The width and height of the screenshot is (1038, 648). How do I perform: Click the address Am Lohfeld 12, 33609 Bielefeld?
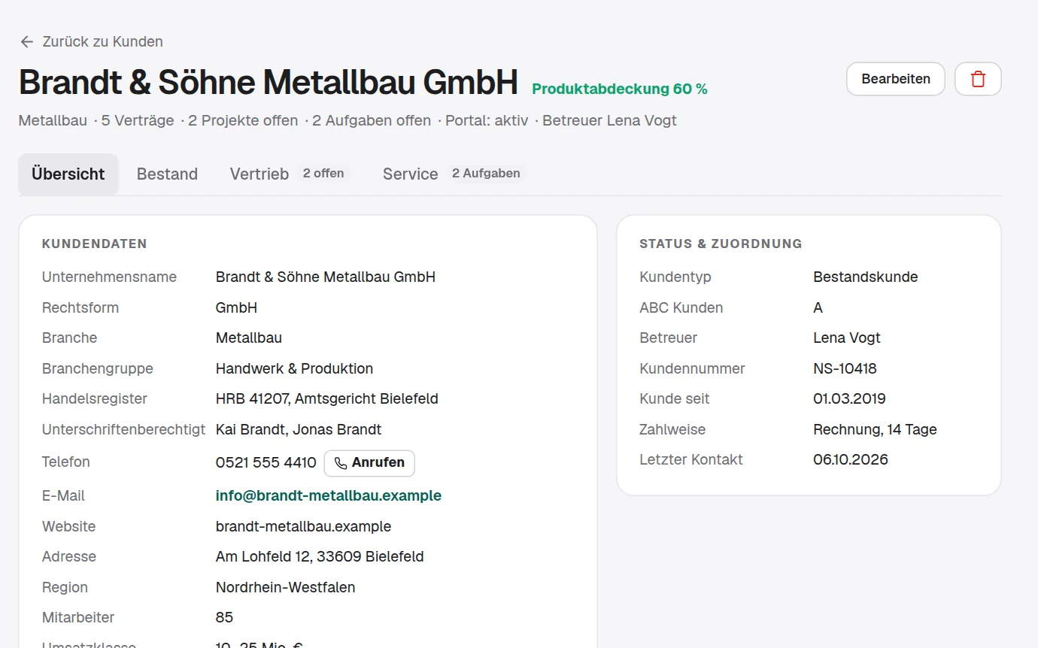pyautogui.click(x=320, y=557)
